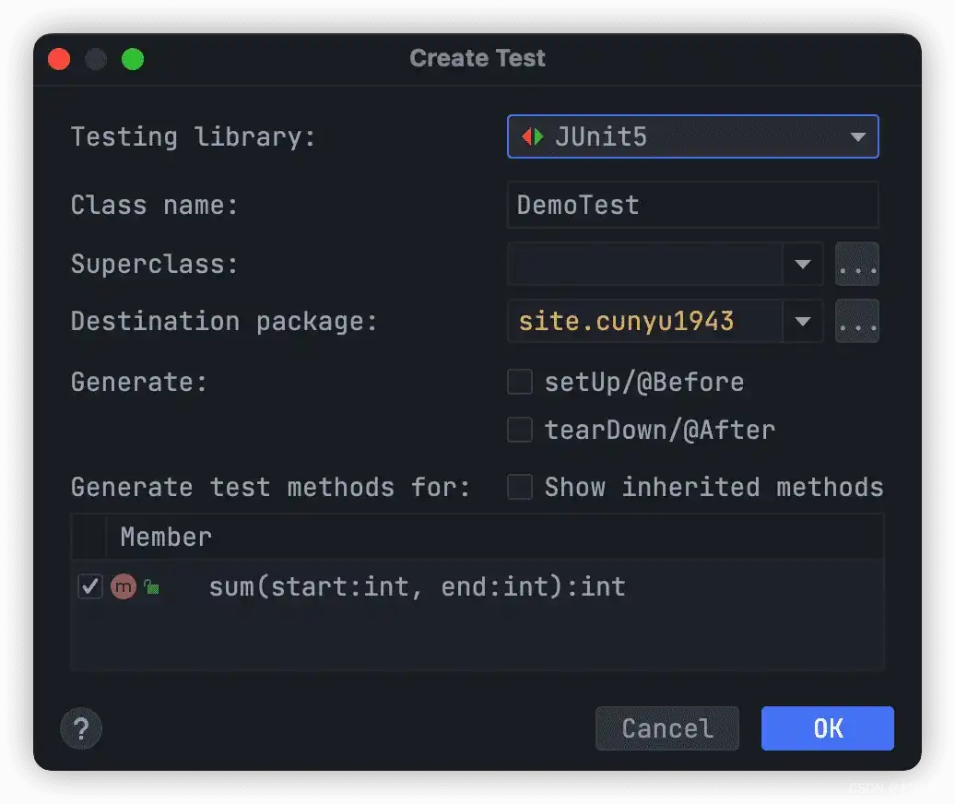Open help with the question mark button
This screenshot has height=804, width=955.
(81, 728)
